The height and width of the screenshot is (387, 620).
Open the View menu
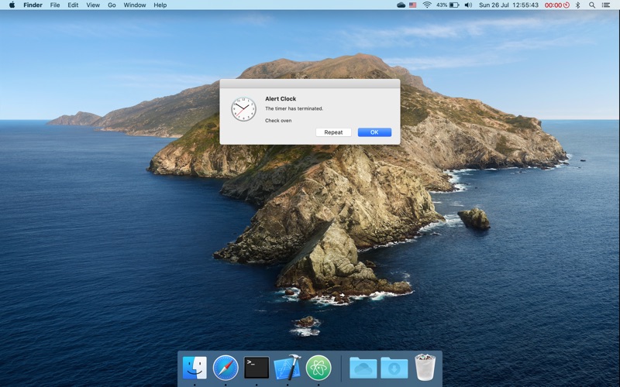93,5
